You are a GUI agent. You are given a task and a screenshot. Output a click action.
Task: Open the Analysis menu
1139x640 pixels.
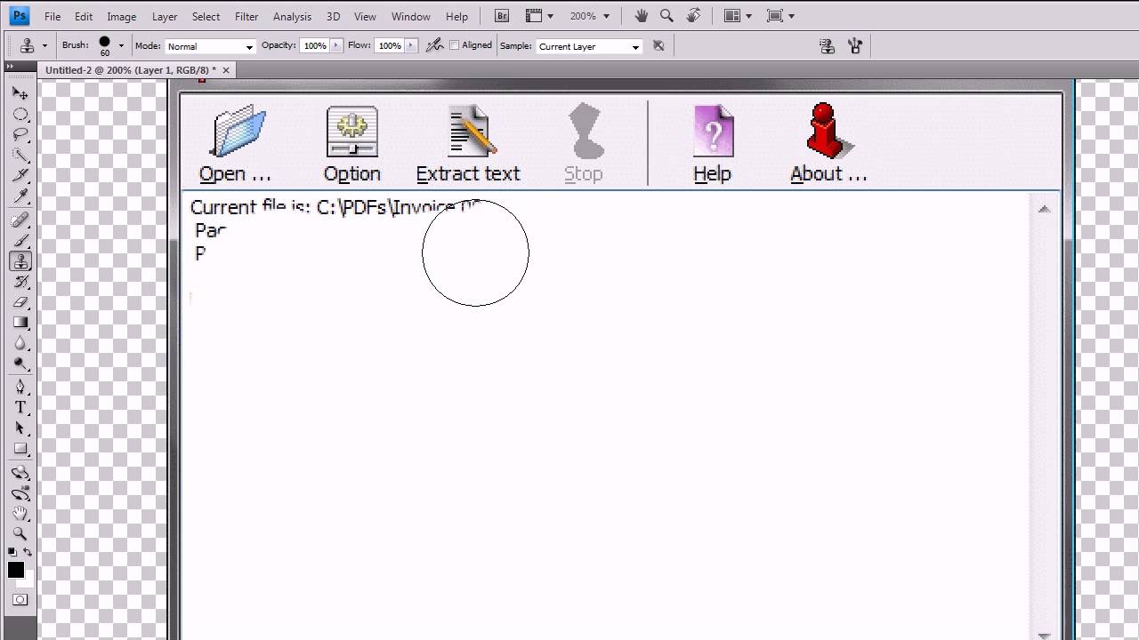pos(293,16)
